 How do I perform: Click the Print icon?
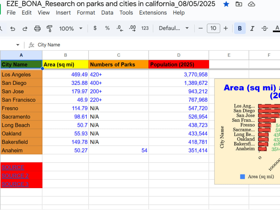37,28
